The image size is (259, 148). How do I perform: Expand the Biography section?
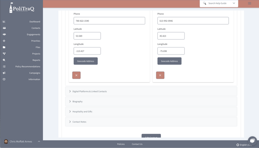pos(77,102)
